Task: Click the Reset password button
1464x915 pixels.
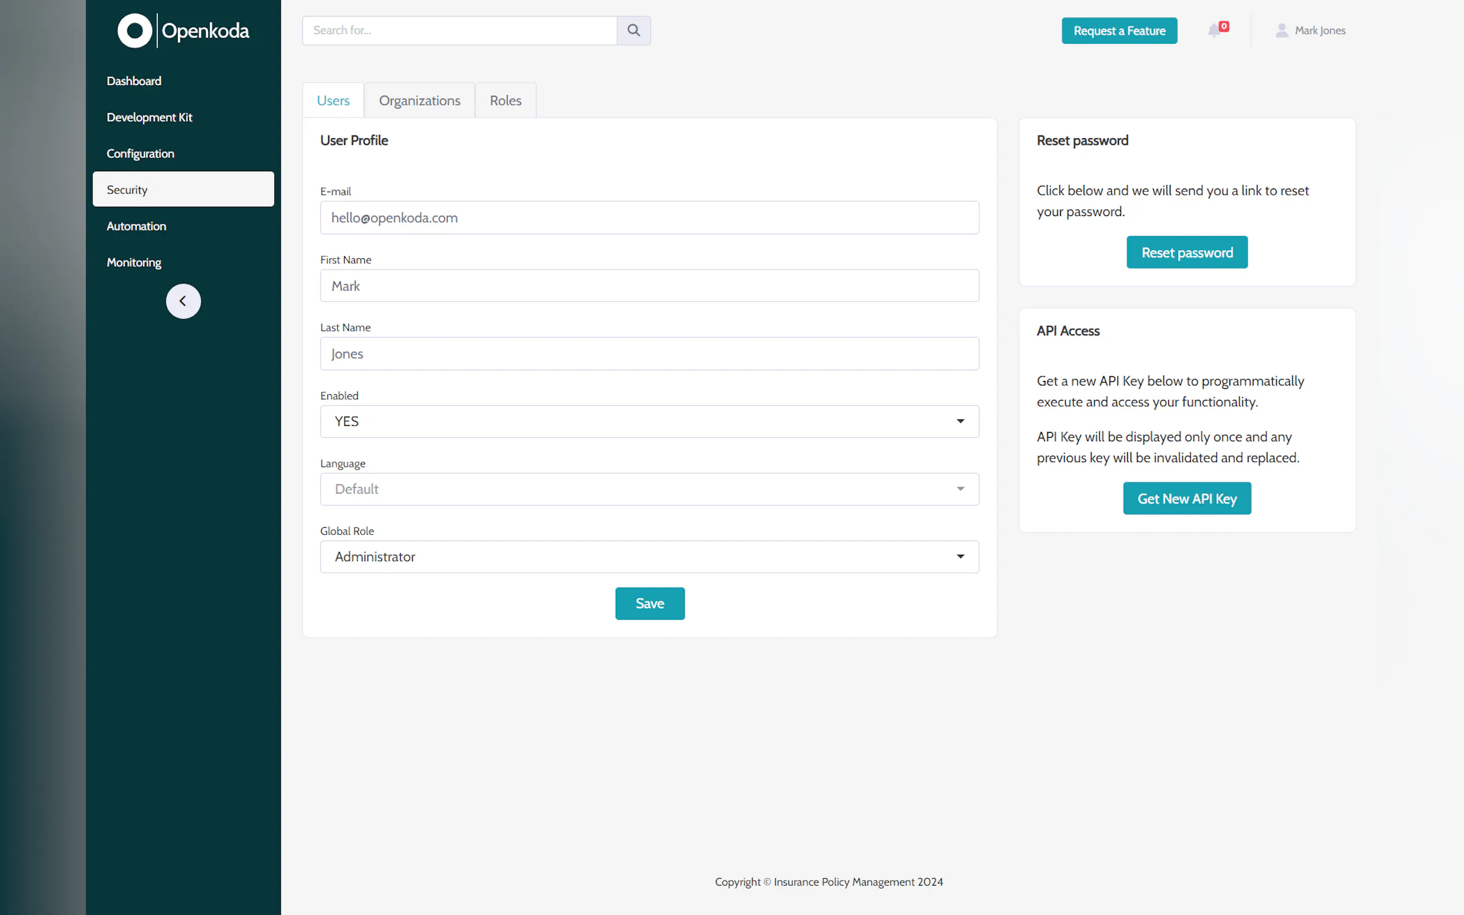Action: point(1186,252)
